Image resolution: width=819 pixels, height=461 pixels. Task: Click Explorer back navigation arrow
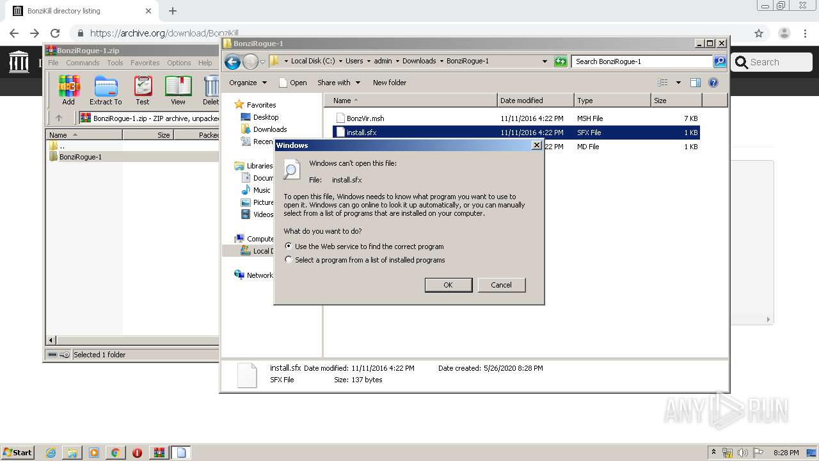(233, 61)
